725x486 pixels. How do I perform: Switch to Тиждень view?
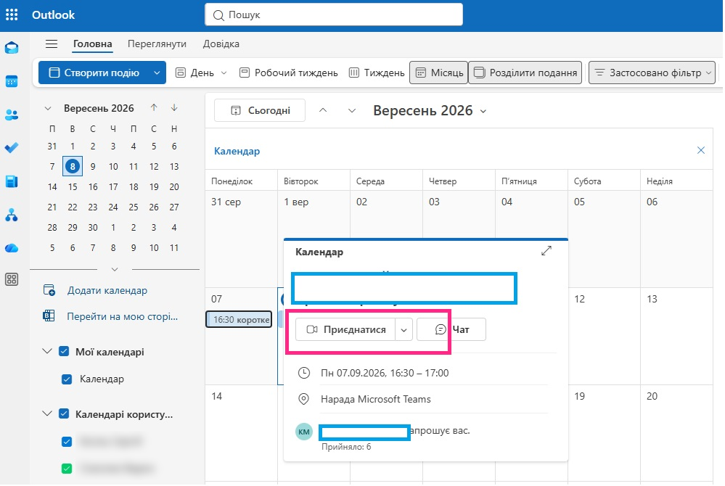click(377, 73)
